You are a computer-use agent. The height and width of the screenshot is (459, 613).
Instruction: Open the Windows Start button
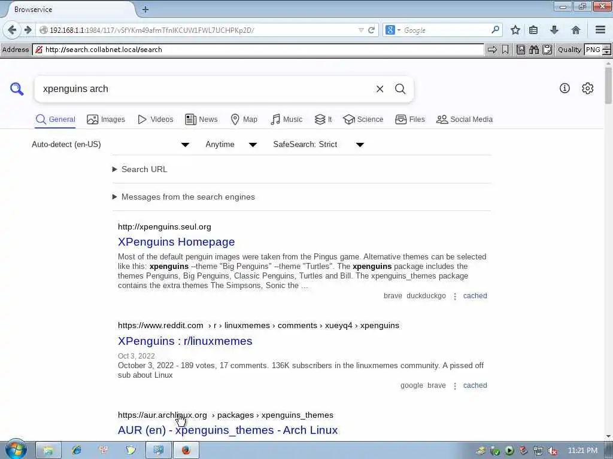[16, 449]
